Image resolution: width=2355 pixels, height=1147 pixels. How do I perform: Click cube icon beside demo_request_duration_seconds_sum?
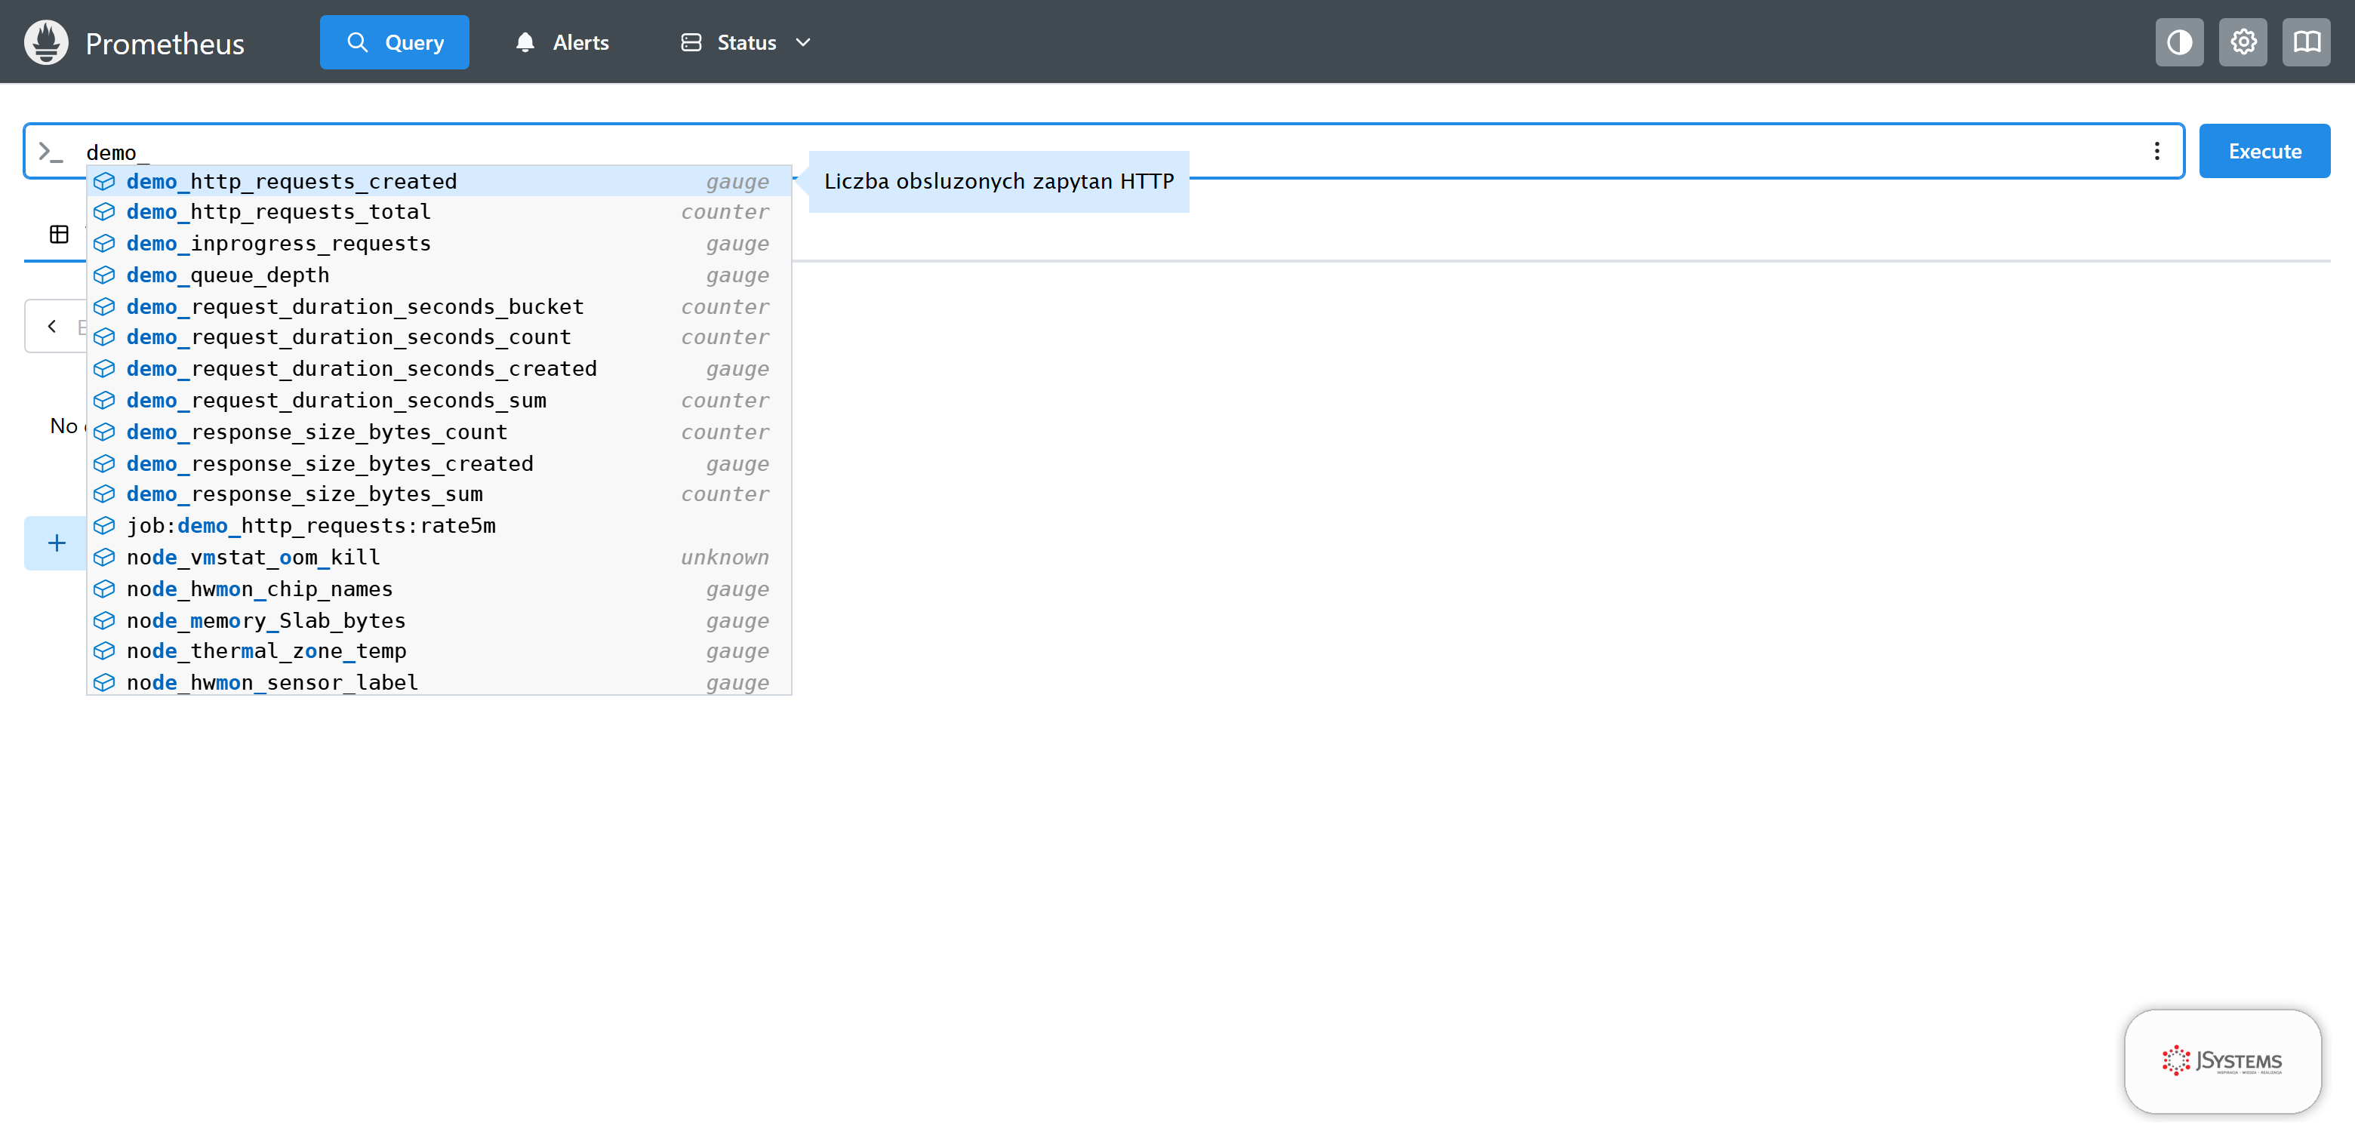click(x=104, y=400)
